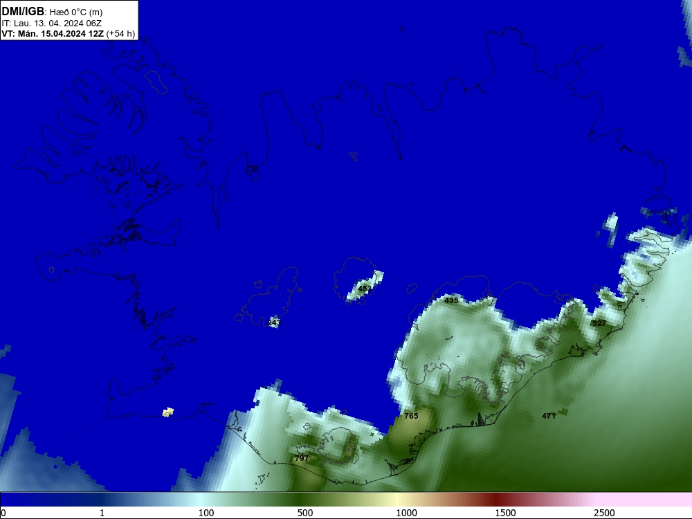692x519 pixels.
Task: Click the pale yellow section of the color scale
Action: click(x=397, y=500)
